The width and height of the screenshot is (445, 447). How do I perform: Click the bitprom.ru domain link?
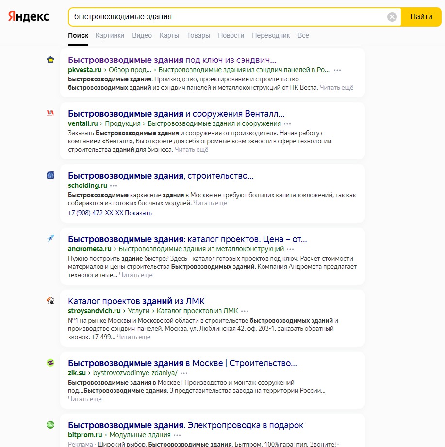coord(85,435)
